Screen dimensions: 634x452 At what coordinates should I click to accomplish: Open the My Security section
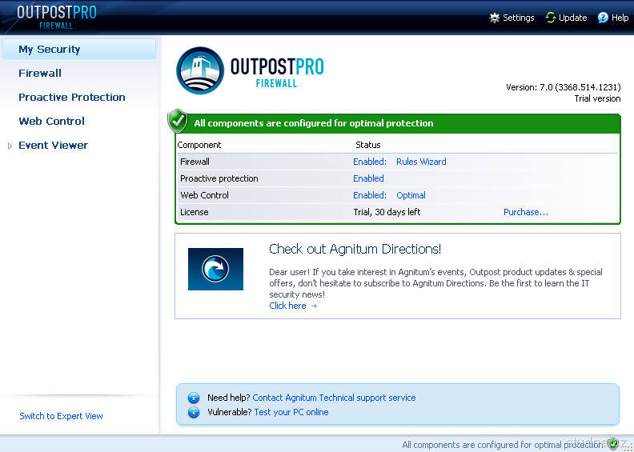49,49
